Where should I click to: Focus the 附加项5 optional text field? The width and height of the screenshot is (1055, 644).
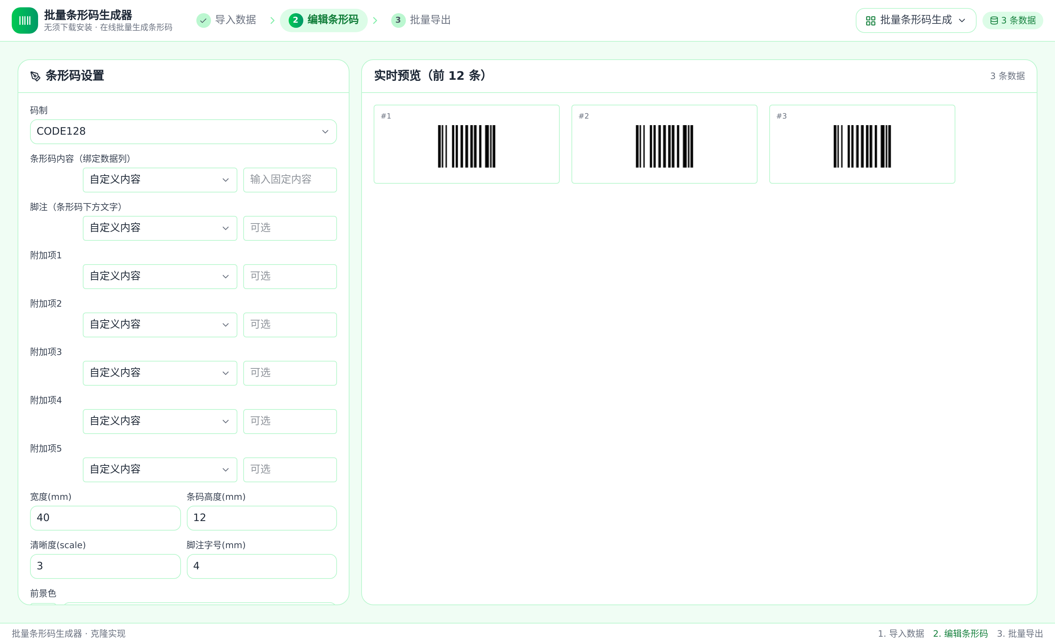pos(290,470)
